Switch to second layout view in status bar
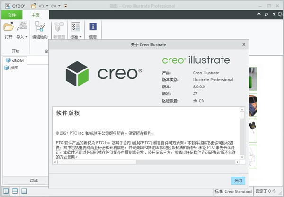Screen dimensions: 284x197 click(14, 191)
